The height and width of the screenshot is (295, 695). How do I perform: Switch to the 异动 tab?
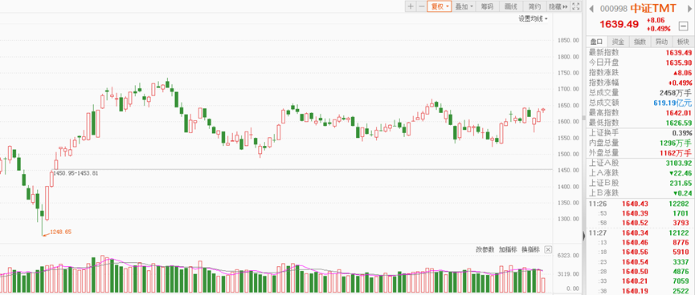[x=661, y=42]
